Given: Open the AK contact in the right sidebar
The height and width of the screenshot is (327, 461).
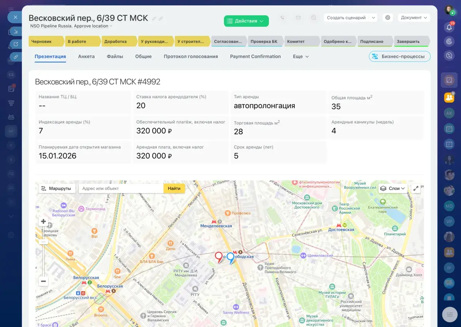Looking at the screenshot, I should (x=449, y=113).
